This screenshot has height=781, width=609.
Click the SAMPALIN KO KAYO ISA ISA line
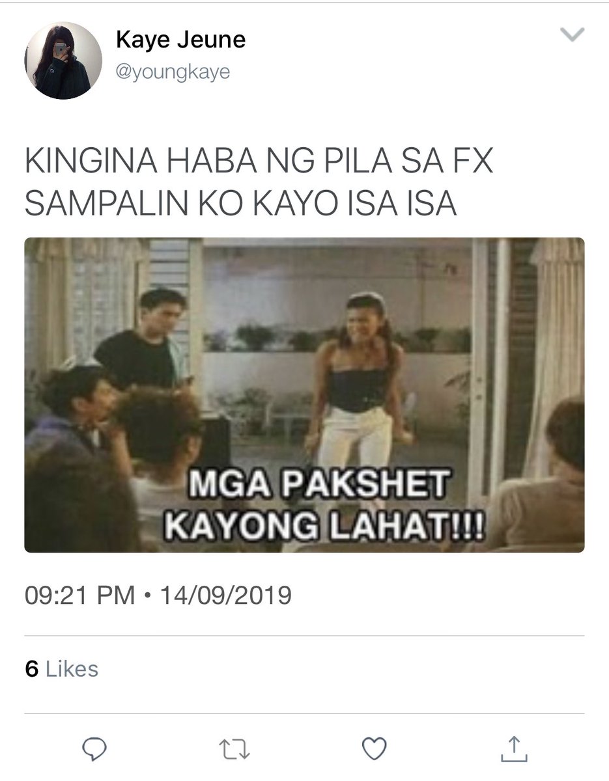coord(240,204)
